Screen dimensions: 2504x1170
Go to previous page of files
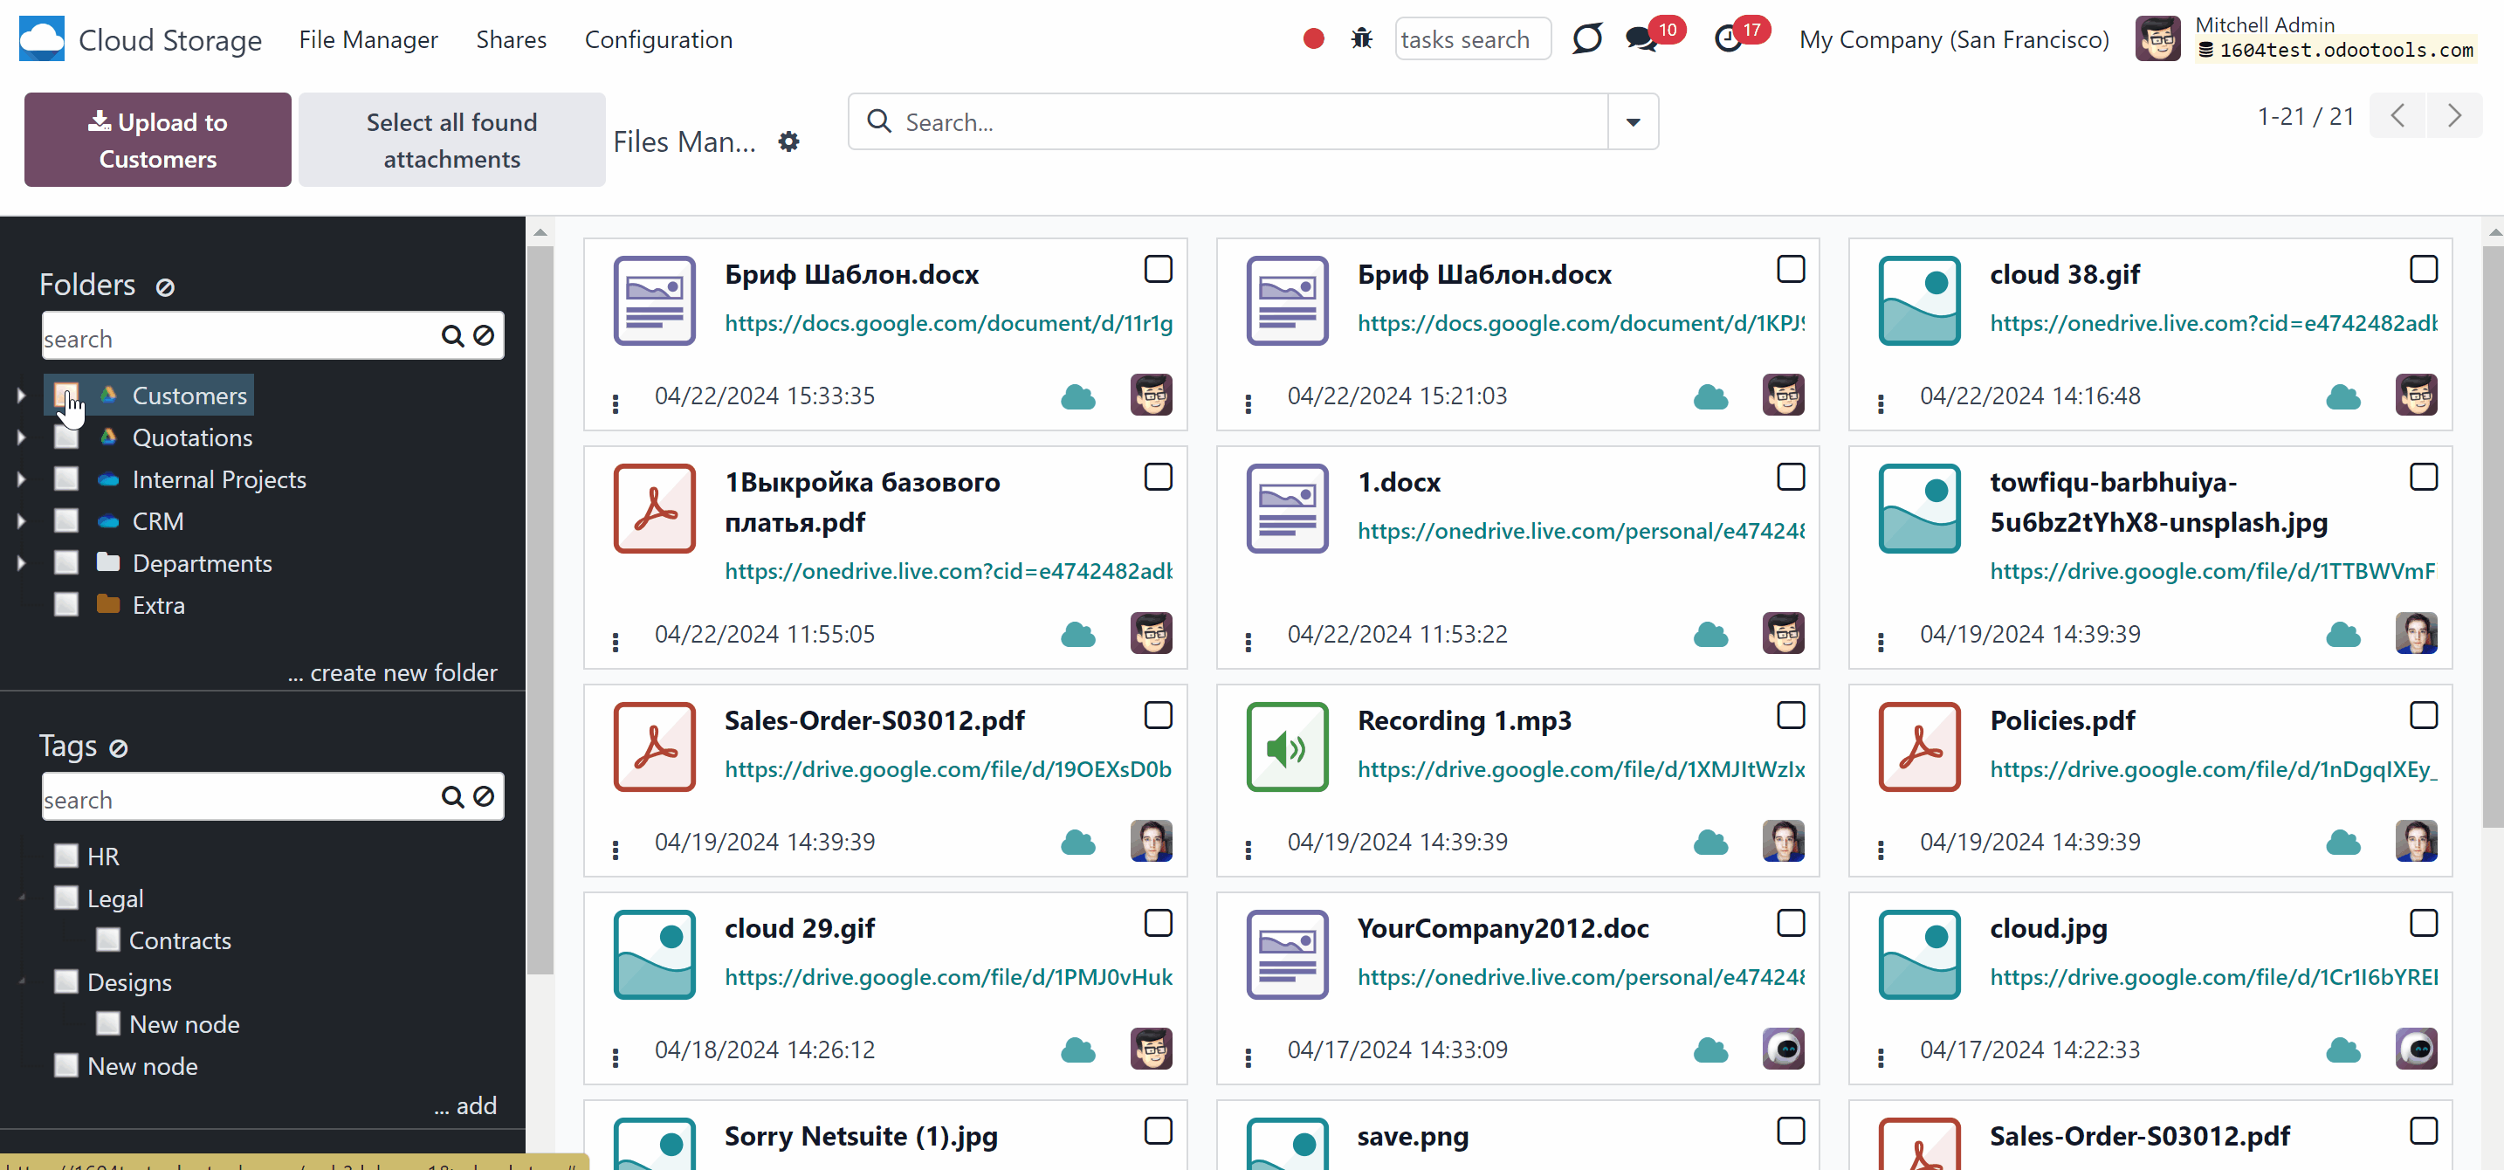tap(2398, 117)
